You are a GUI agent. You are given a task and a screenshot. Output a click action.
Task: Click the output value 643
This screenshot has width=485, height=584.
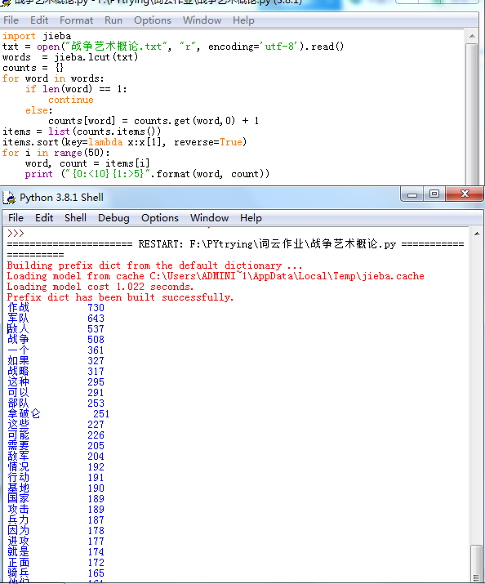pos(96,319)
